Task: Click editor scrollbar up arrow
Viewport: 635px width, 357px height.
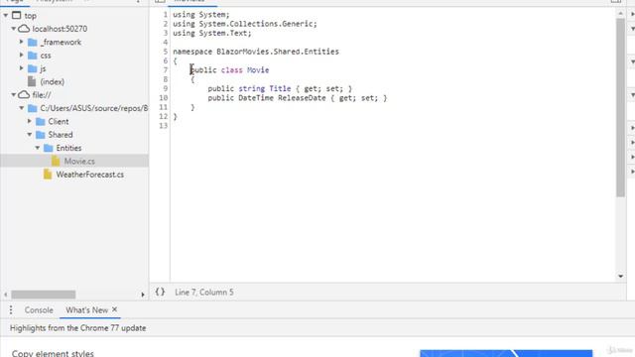Action: 620,13
